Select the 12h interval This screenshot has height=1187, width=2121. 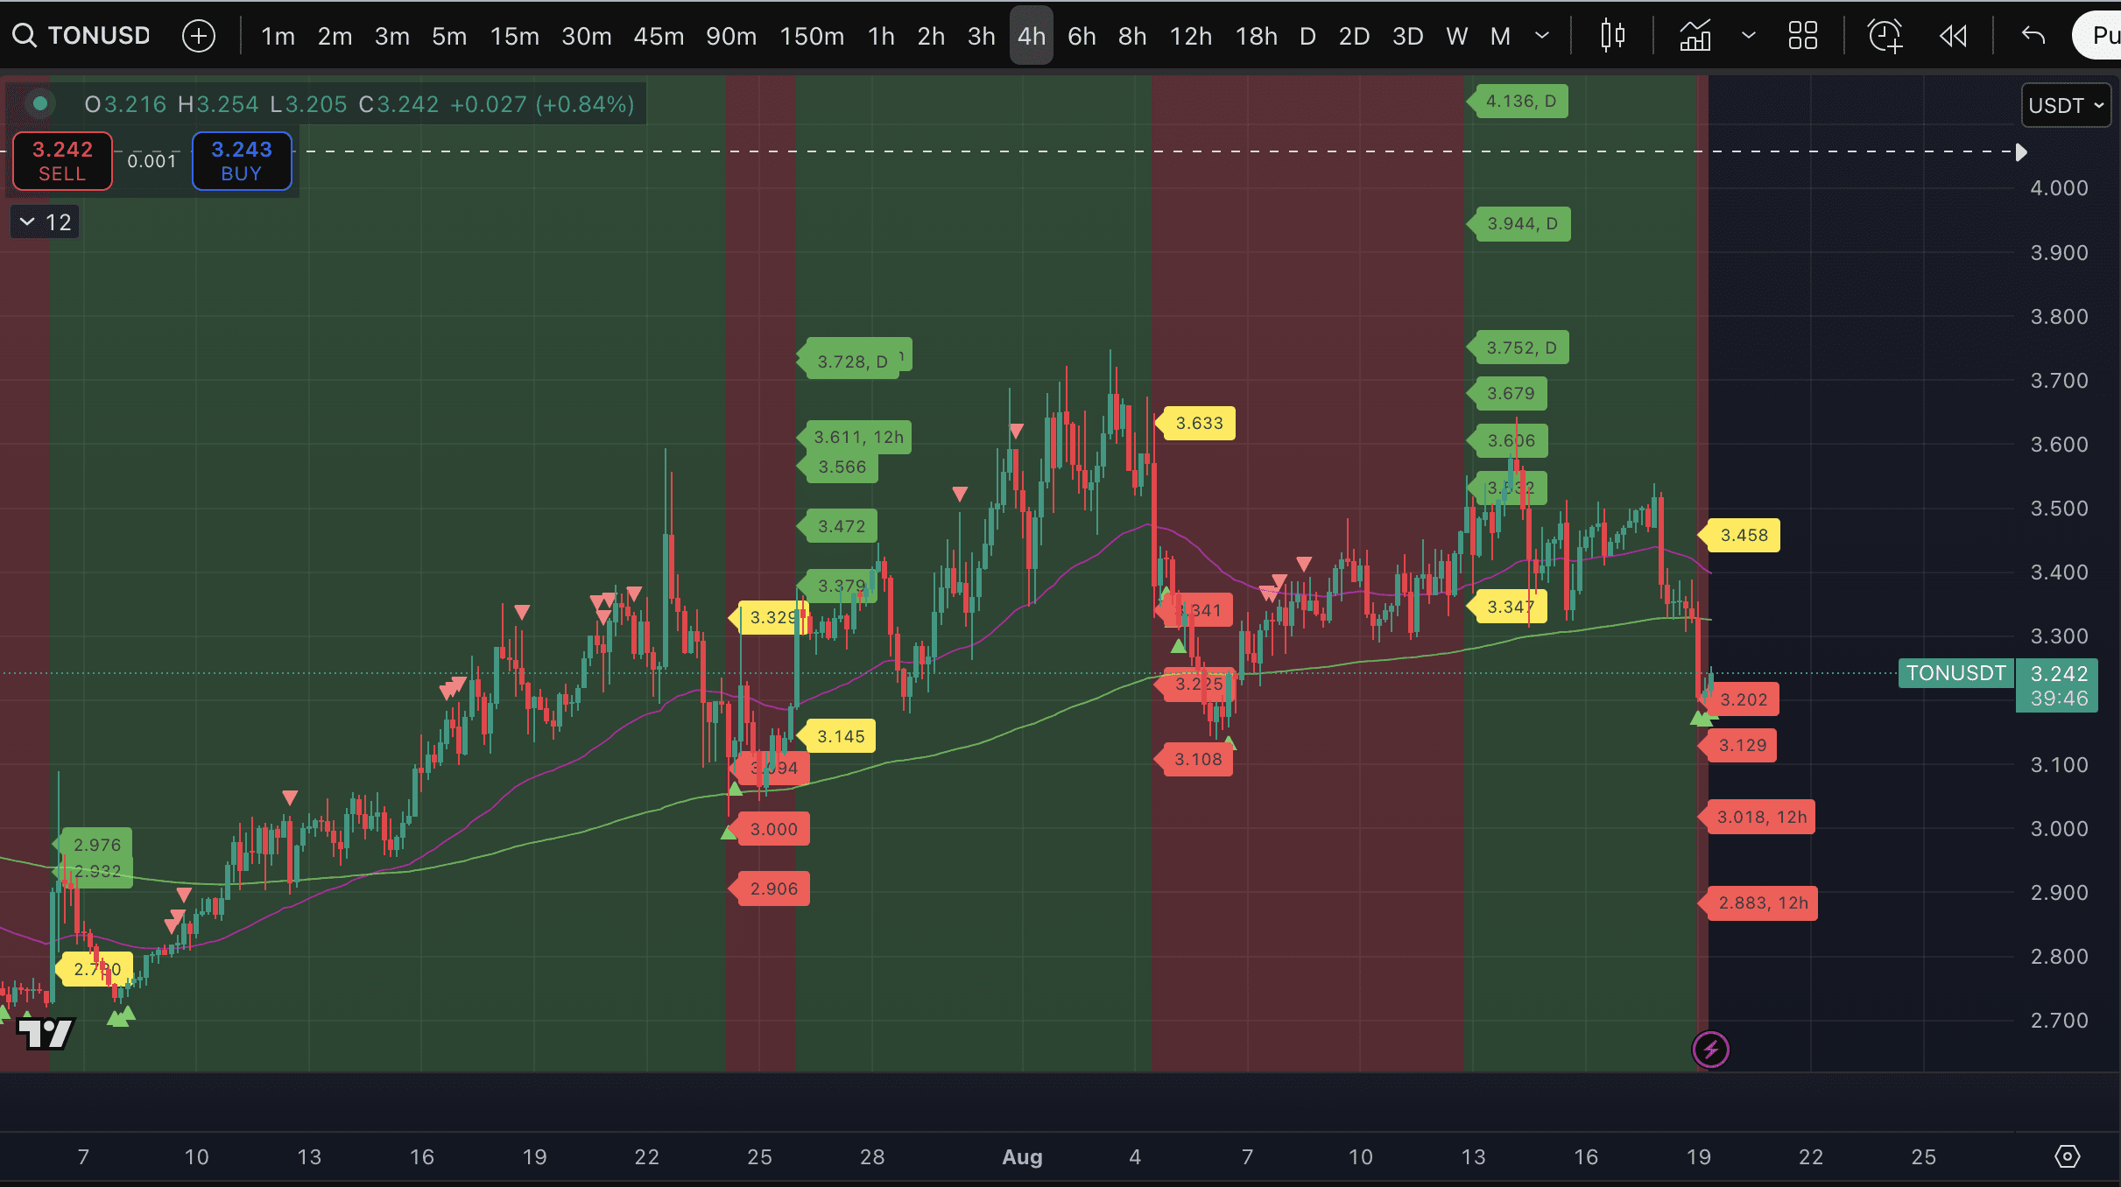1191,36
